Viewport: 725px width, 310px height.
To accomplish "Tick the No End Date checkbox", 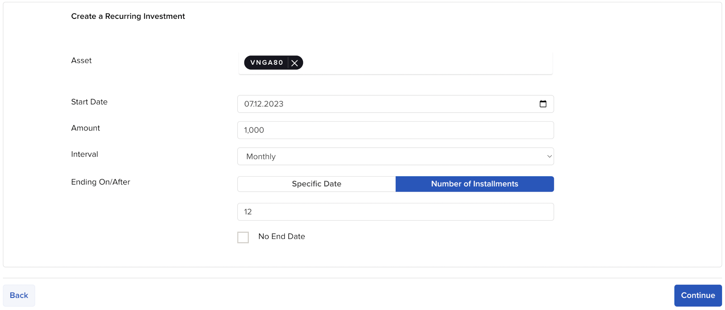I will 243,237.
